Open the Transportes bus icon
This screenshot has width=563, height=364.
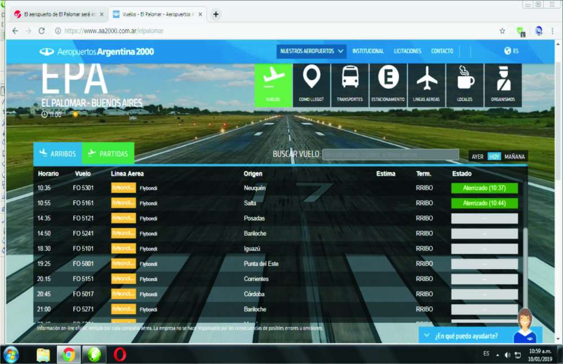(x=350, y=85)
